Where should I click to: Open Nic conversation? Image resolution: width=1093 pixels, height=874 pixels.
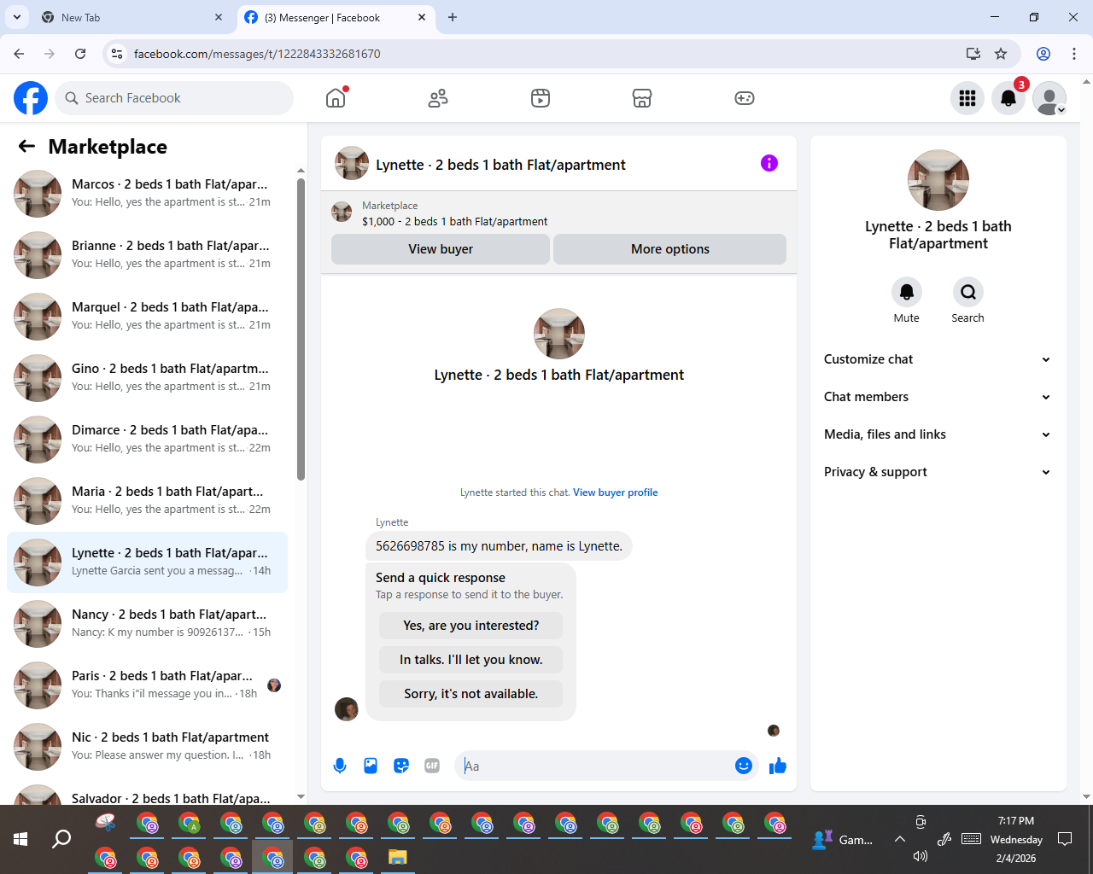point(147,747)
